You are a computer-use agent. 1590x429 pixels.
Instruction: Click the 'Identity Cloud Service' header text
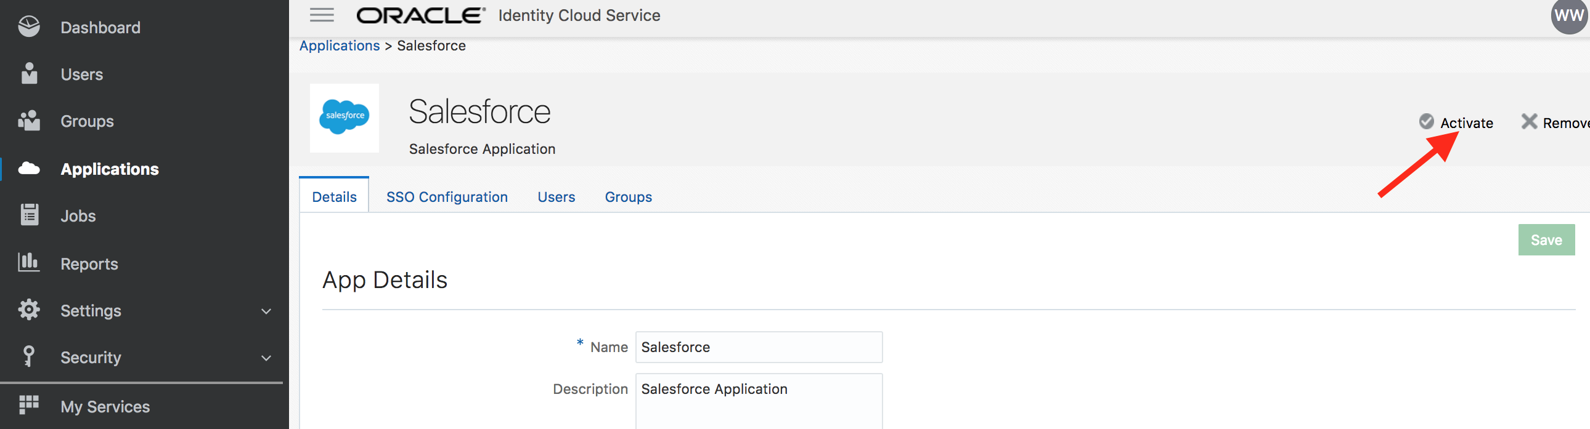(579, 15)
